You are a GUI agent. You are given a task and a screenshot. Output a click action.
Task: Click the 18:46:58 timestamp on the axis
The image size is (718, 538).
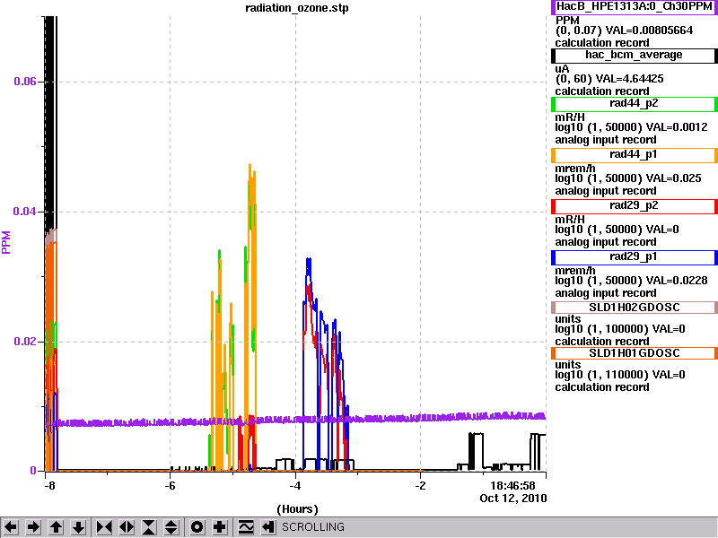click(x=512, y=485)
